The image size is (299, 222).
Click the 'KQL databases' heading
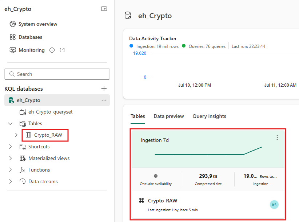(24, 89)
